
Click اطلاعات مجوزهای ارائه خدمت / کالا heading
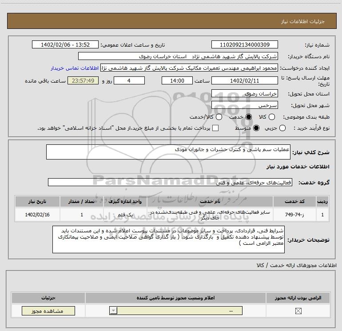(x=296, y=265)
